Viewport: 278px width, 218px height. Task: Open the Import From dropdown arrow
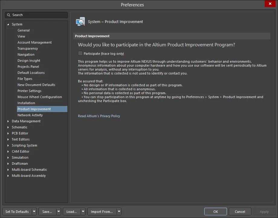coord(119,212)
